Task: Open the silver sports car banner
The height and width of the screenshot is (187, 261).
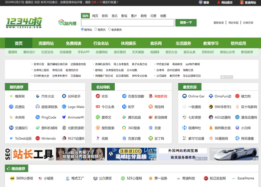Action: [x=234, y=154]
